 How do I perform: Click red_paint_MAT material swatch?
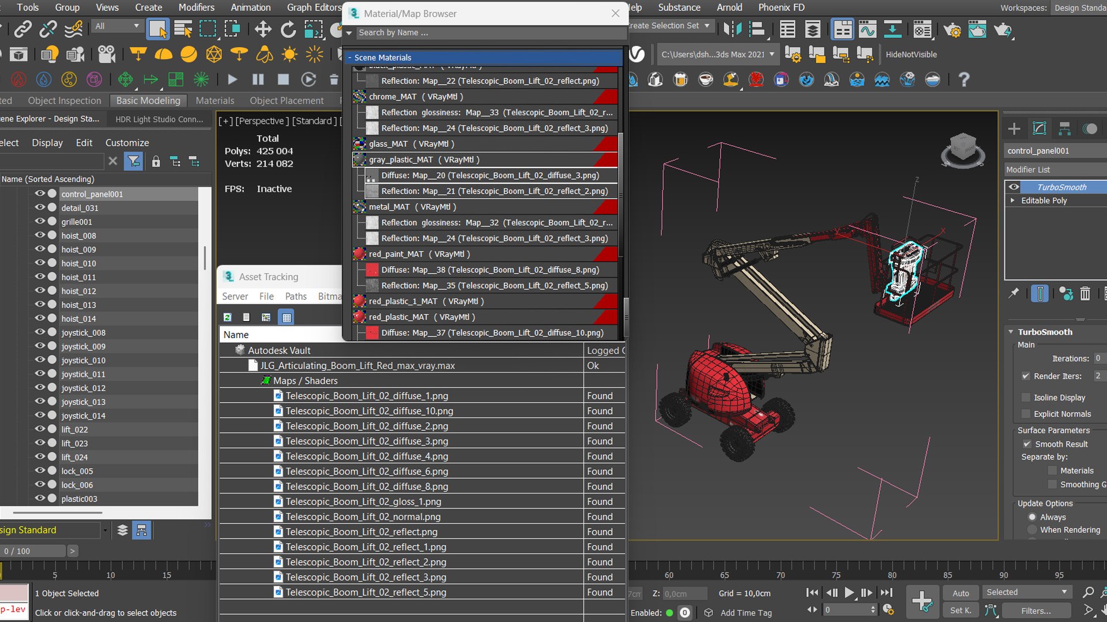click(360, 254)
